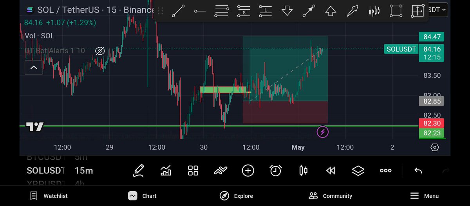Select the Arrow Marker tool
The width and height of the screenshot is (470, 206).
tap(352, 11)
